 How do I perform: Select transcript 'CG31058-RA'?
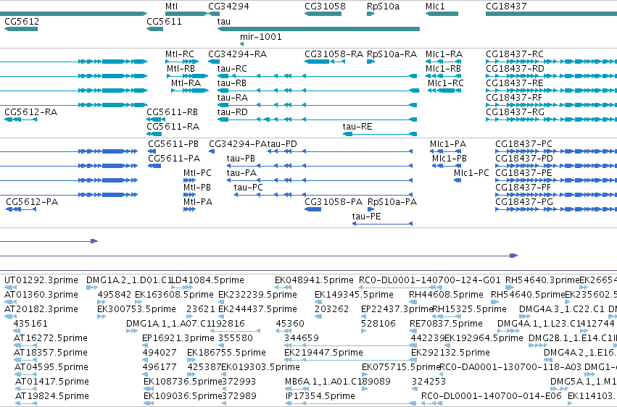point(334,54)
